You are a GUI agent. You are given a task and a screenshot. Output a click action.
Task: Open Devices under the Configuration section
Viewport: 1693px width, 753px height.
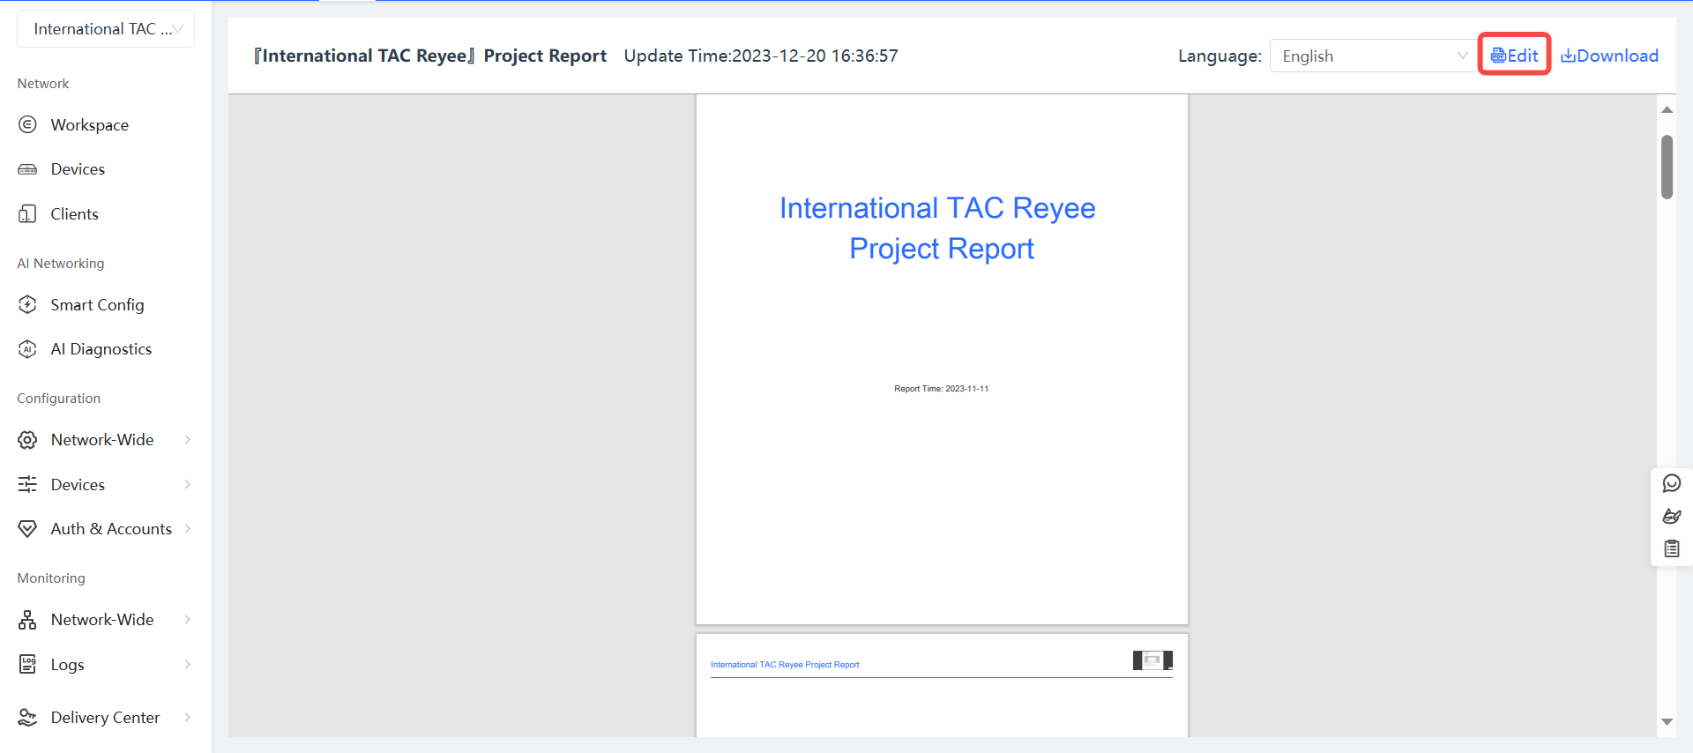[78, 485]
